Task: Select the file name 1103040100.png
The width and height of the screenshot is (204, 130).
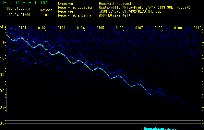Action: pos(17,8)
